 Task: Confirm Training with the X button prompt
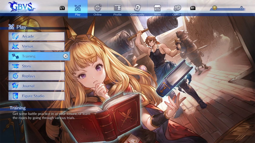(x=66, y=56)
